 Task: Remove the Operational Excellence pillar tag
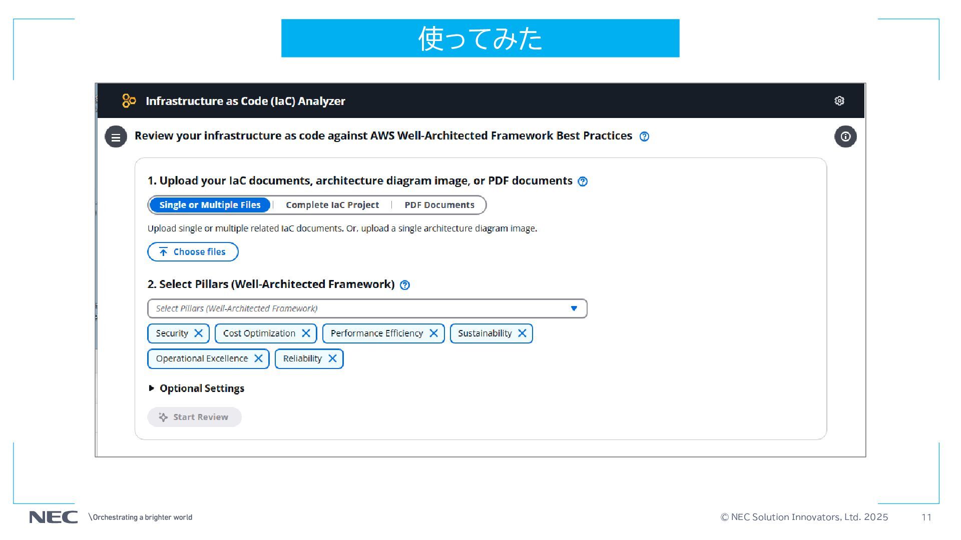tap(258, 358)
